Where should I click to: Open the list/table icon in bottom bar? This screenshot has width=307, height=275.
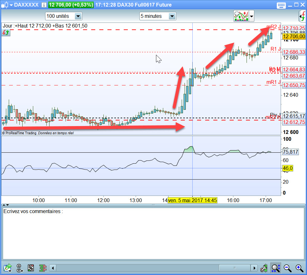click(31, 268)
